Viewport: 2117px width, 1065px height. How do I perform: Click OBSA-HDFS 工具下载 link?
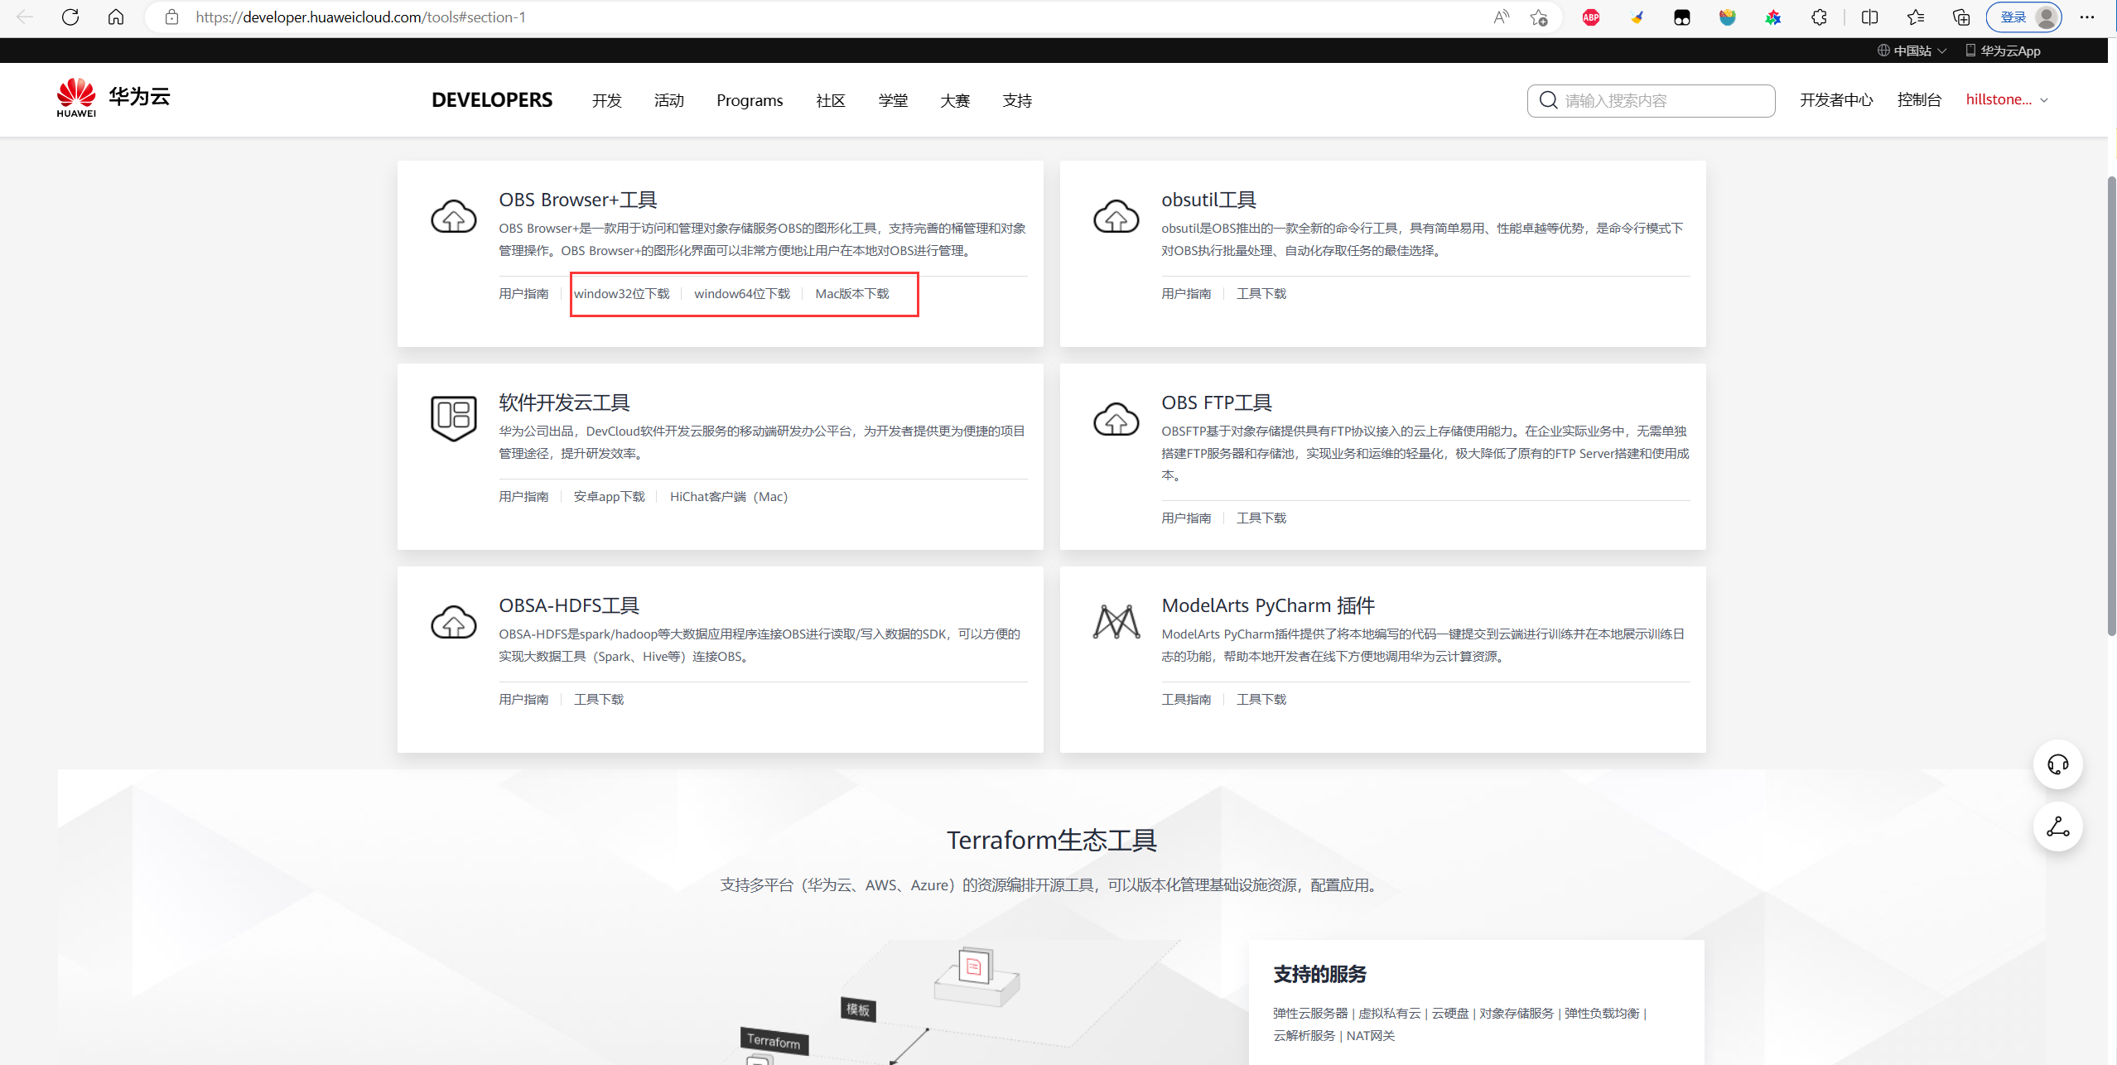(599, 699)
